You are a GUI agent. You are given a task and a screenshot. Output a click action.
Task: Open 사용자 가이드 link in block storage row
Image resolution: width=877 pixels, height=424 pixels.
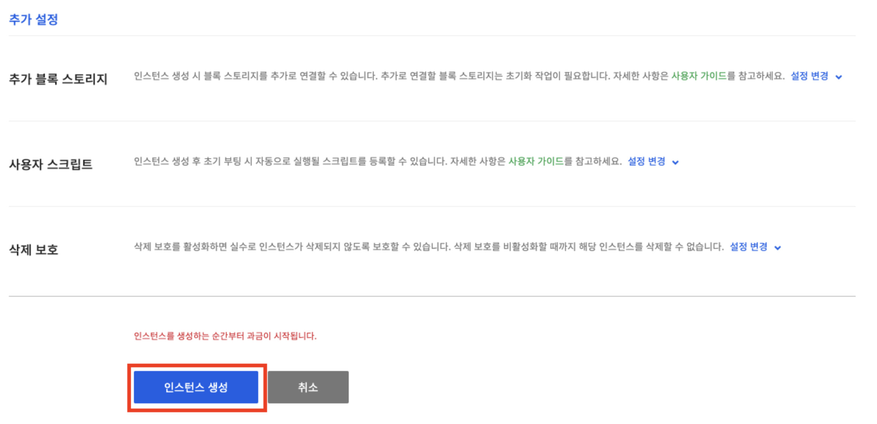point(699,76)
